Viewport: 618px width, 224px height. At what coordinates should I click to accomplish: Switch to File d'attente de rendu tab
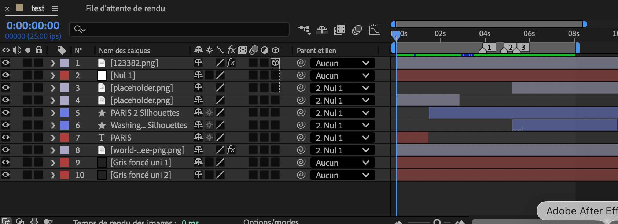tap(125, 8)
